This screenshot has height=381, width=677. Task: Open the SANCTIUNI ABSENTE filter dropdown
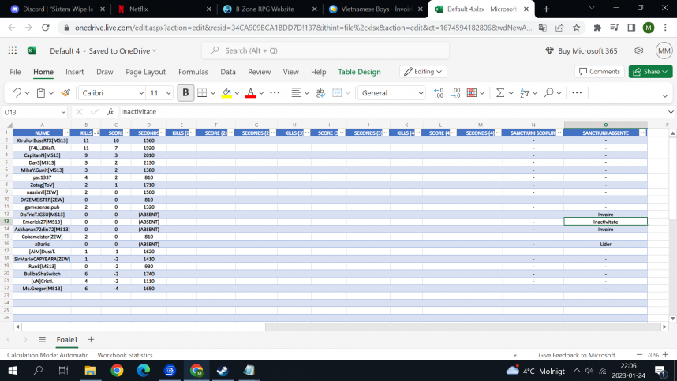coord(642,133)
